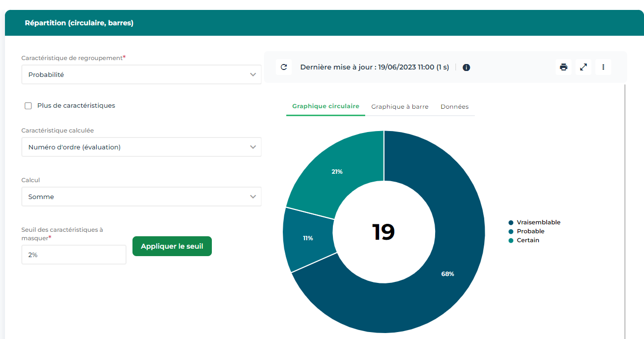Click the refresh icon next to last update

pyautogui.click(x=284, y=67)
